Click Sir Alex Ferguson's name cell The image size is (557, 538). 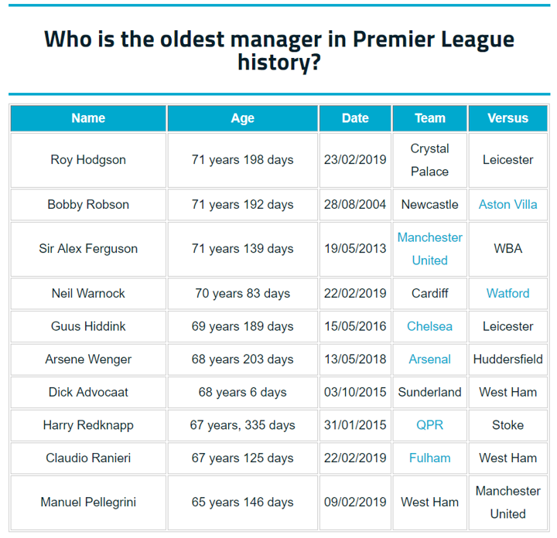[x=88, y=249]
